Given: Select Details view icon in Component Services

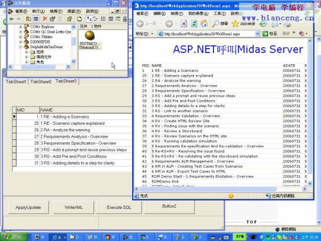Looking at the screenshot, I should (x=111, y=19).
